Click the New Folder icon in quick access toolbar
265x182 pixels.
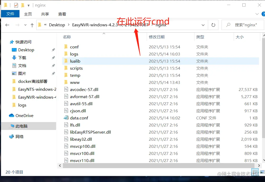tap(22, 6)
